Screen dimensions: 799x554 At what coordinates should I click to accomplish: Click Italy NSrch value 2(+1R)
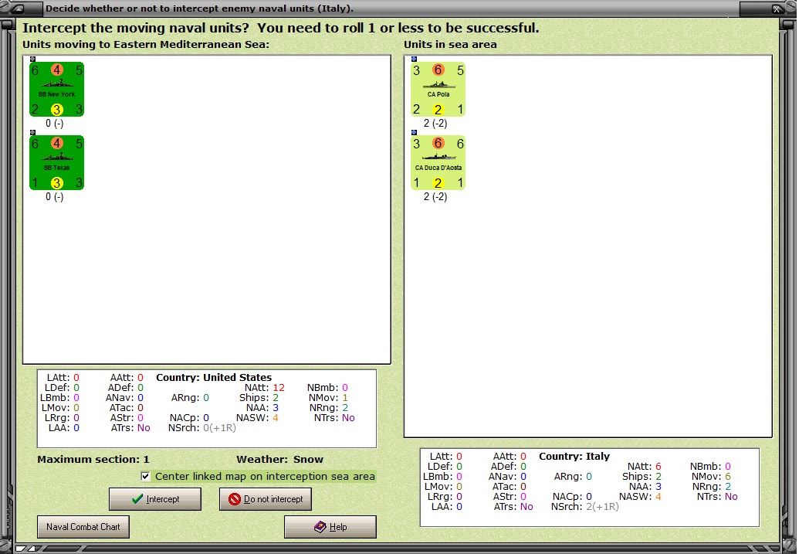click(602, 507)
